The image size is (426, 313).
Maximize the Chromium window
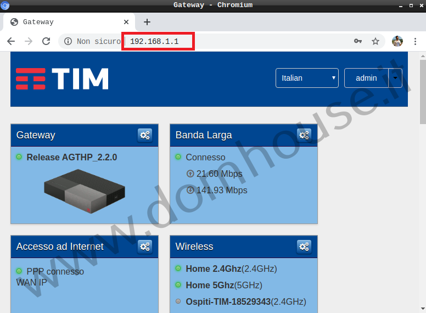(x=411, y=5)
